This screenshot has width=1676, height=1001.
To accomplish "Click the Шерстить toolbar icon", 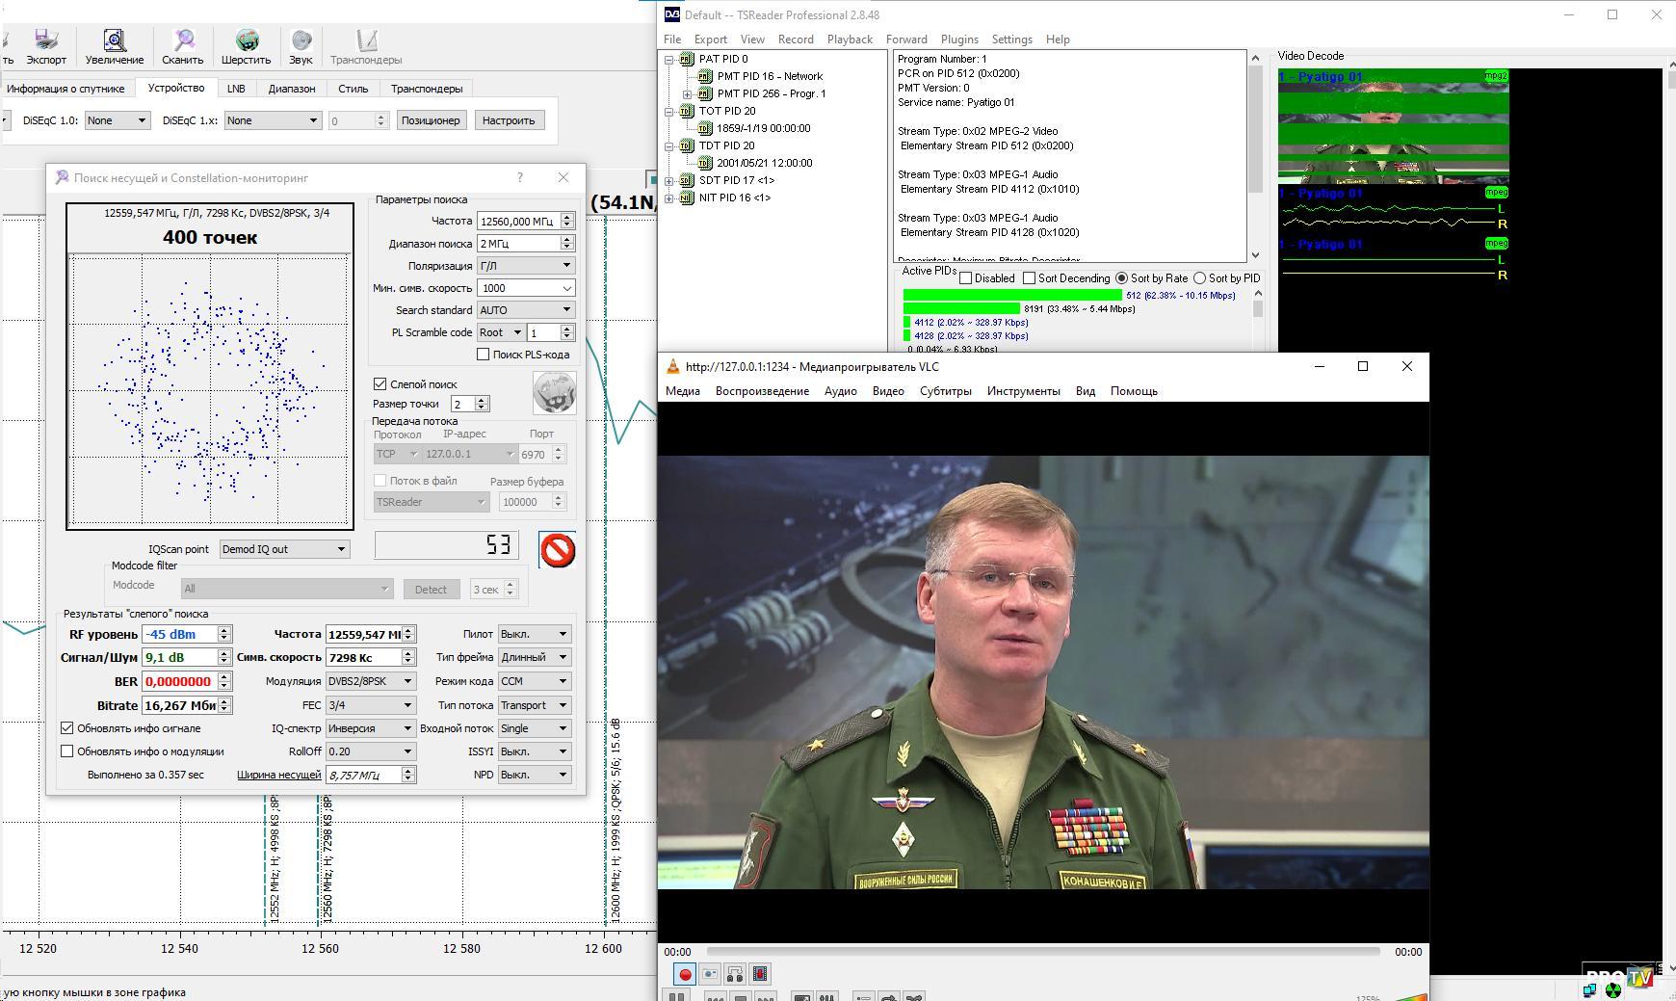I will 246,46.
